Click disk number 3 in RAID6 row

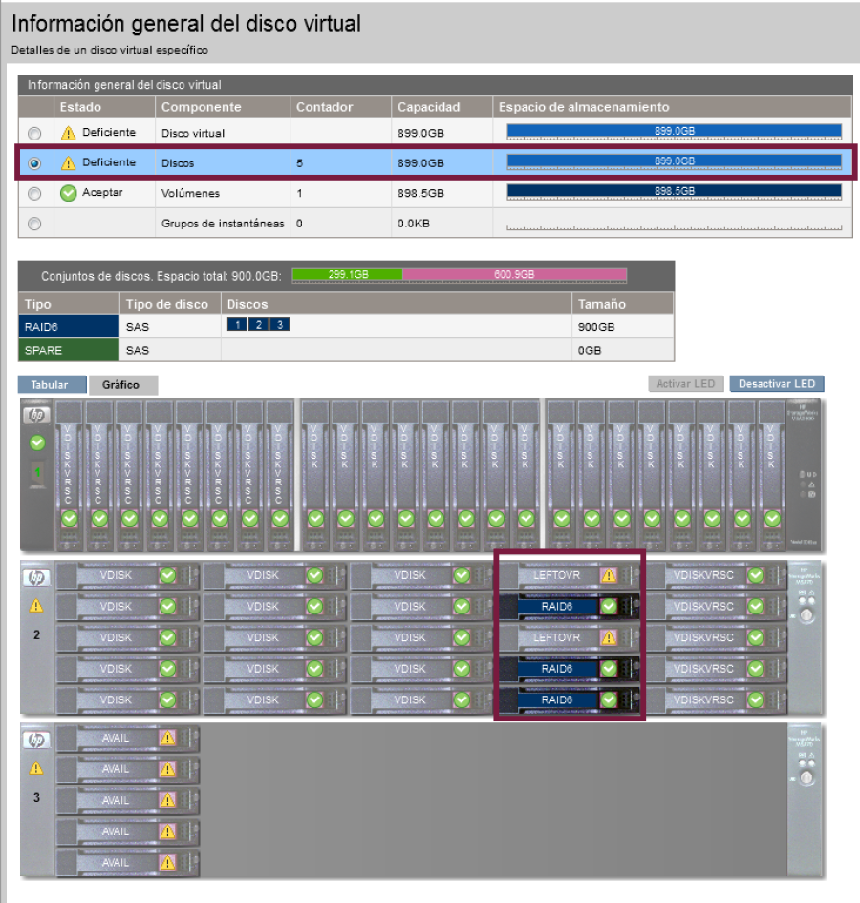tap(279, 325)
